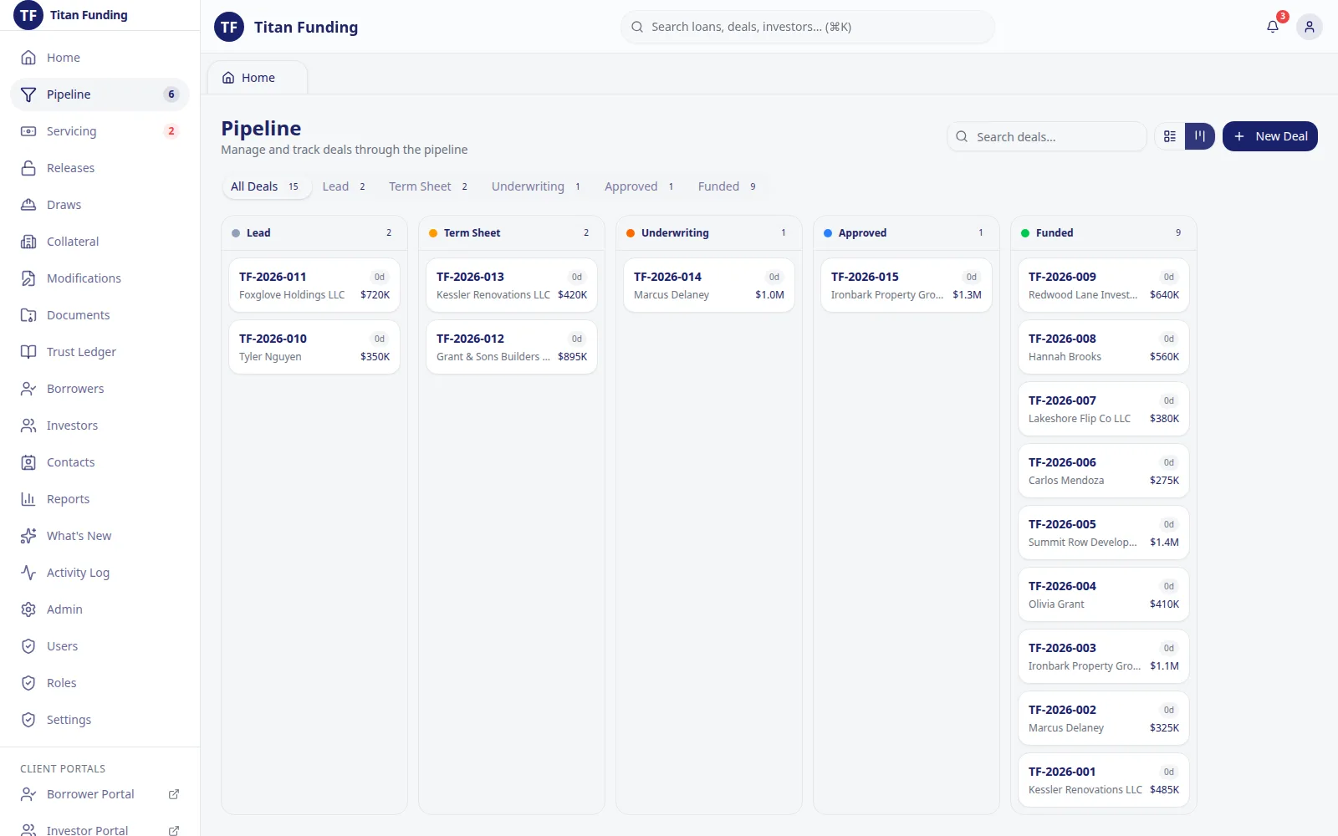Image resolution: width=1338 pixels, height=836 pixels.
Task: Go to Draws in sidebar
Action: click(x=100, y=205)
